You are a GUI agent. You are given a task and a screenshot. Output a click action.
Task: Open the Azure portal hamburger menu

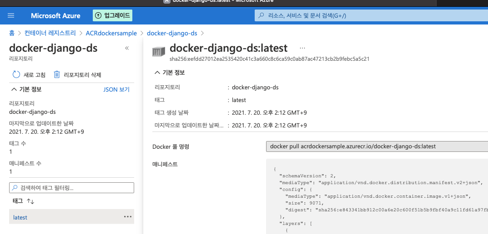[x=11, y=15]
